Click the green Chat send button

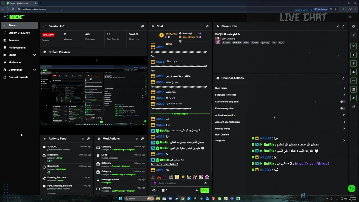tap(205, 190)
